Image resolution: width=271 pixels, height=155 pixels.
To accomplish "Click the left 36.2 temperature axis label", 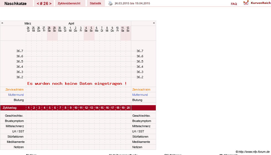I will coord(20,77).
